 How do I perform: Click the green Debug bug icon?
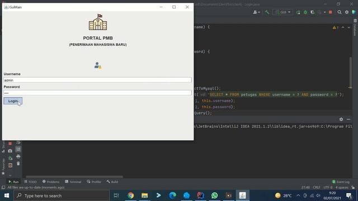[305, 12]
